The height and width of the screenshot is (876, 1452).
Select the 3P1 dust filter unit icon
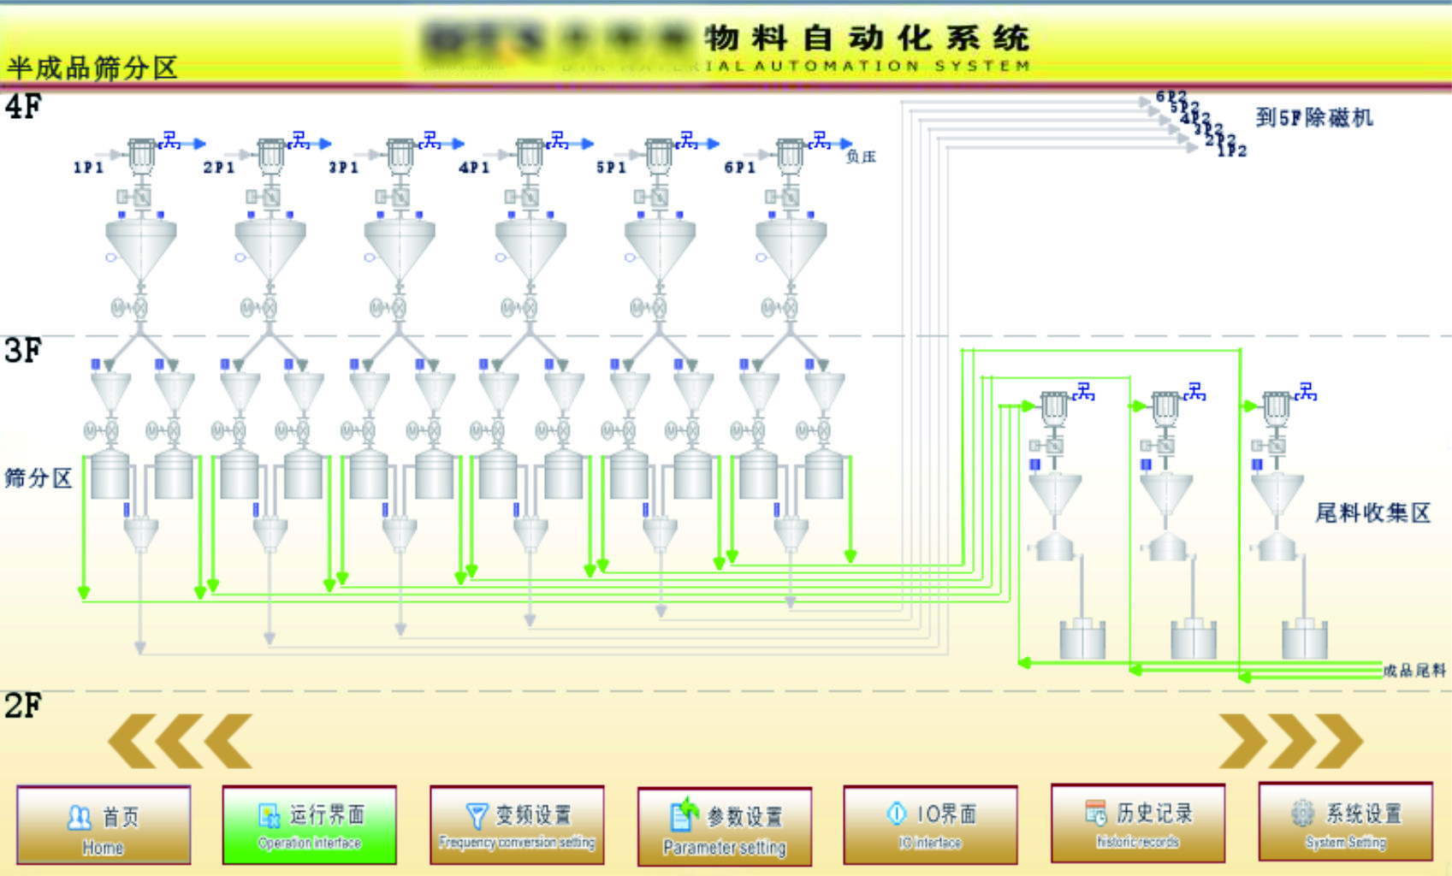point(400,157)
